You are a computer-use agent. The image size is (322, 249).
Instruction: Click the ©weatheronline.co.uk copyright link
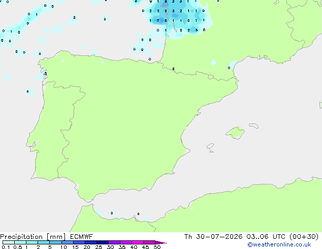point(279,244)
